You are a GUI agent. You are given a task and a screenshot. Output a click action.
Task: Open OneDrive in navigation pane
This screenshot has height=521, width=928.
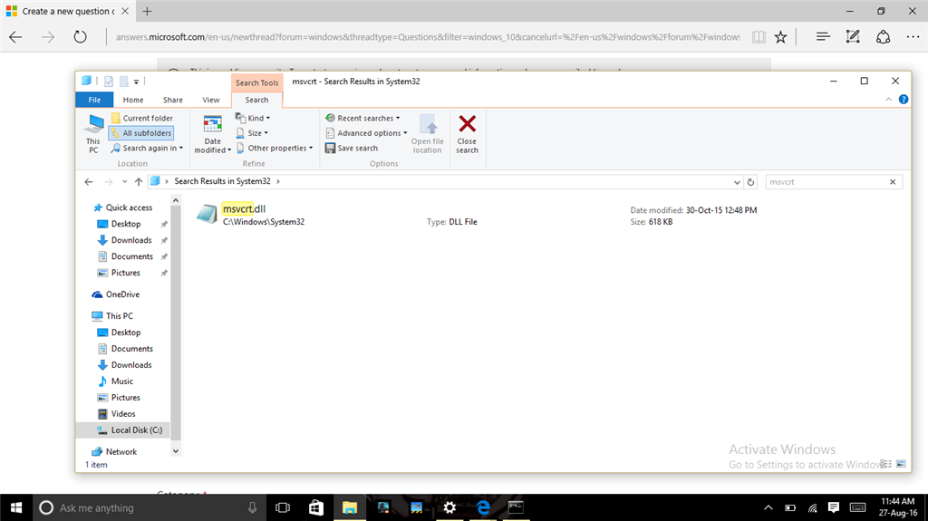[x=122, y=294]
